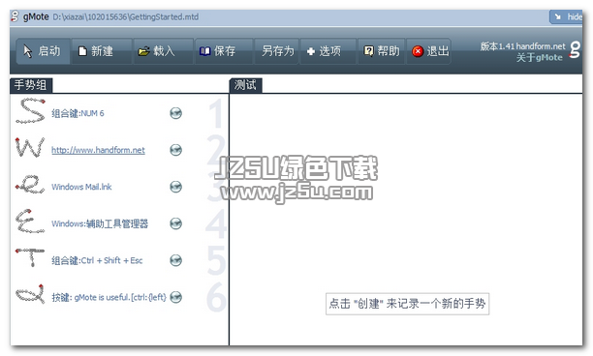Select the E gesture thumbnail
Screen dimensions: 593x356
pyautogui.click(x=30, y=222)
